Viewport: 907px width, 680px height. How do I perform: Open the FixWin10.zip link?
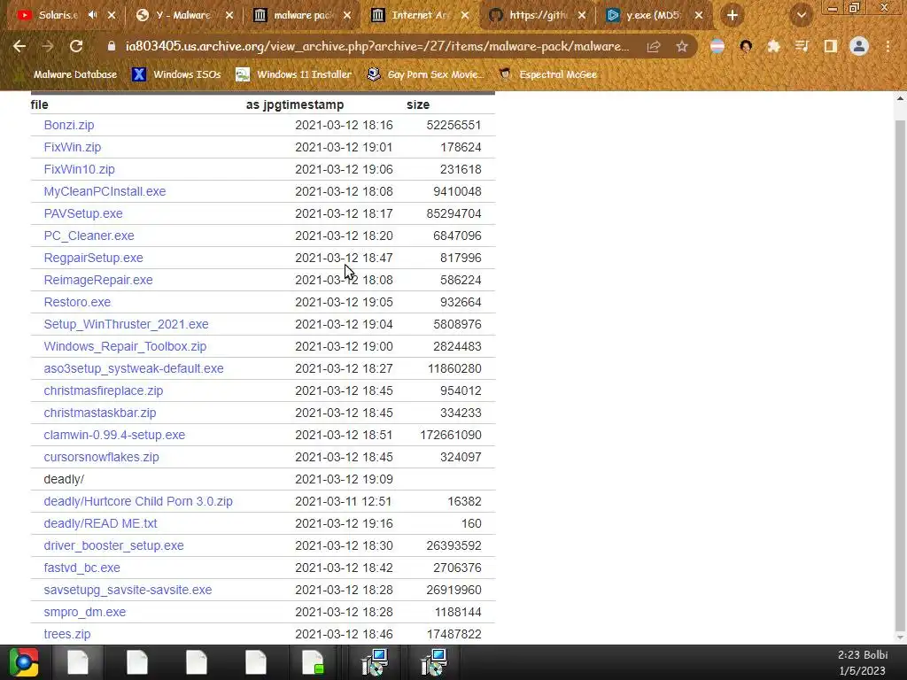[x=79, y=169]
